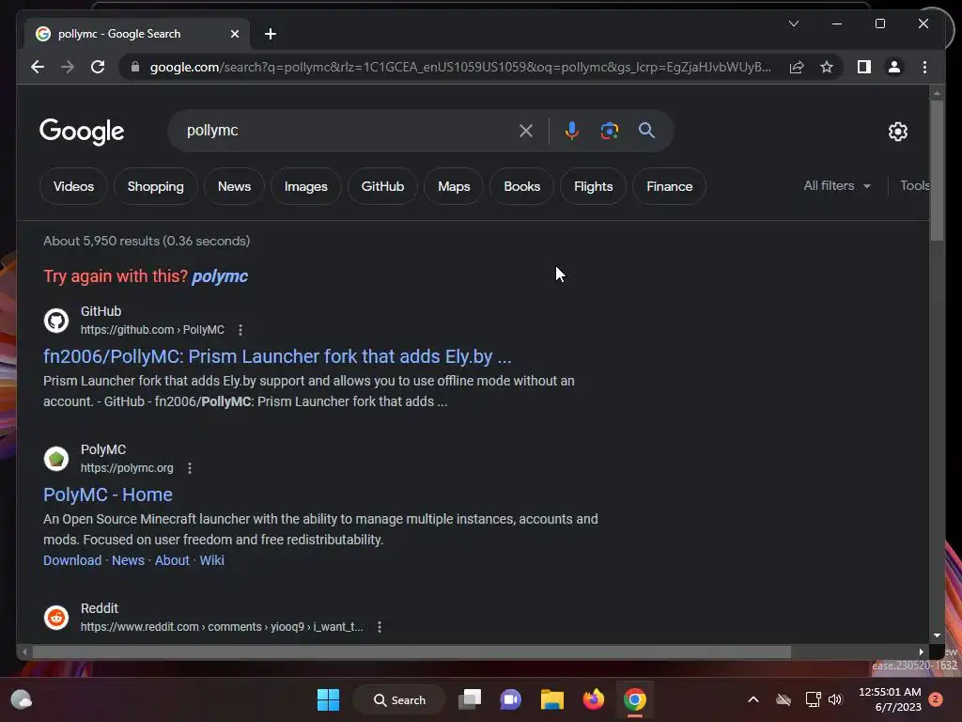Filter results by News
Image resolution: width=962 pixels, height=722 pixels.
point(234,186)
